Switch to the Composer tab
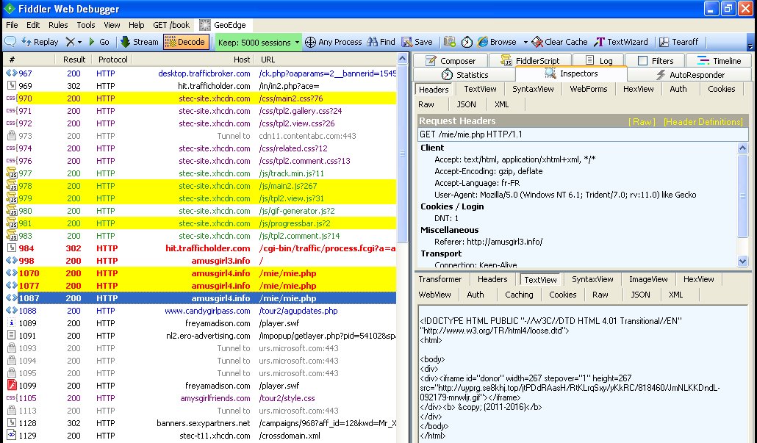 [x=450, y=61]
